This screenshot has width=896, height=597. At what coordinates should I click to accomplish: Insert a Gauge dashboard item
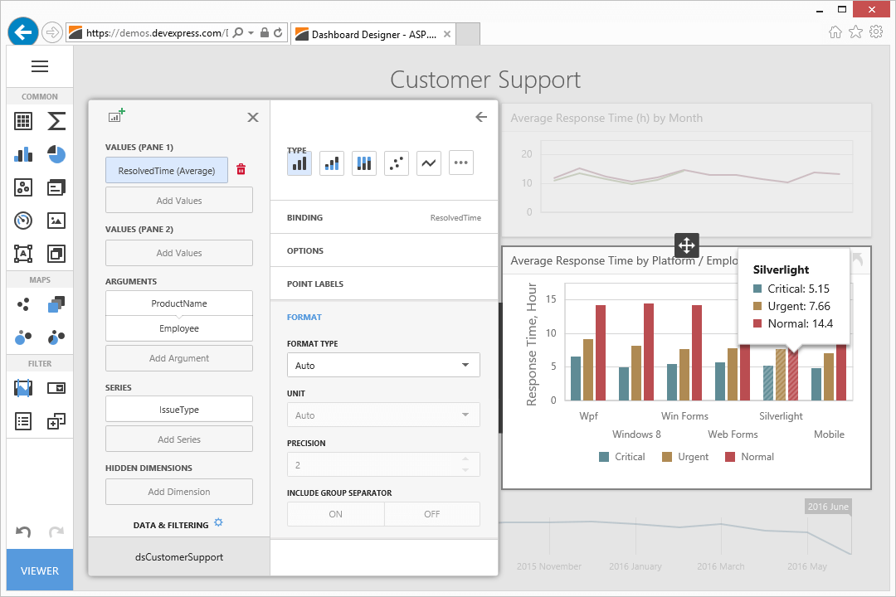(x=23, y=221)
